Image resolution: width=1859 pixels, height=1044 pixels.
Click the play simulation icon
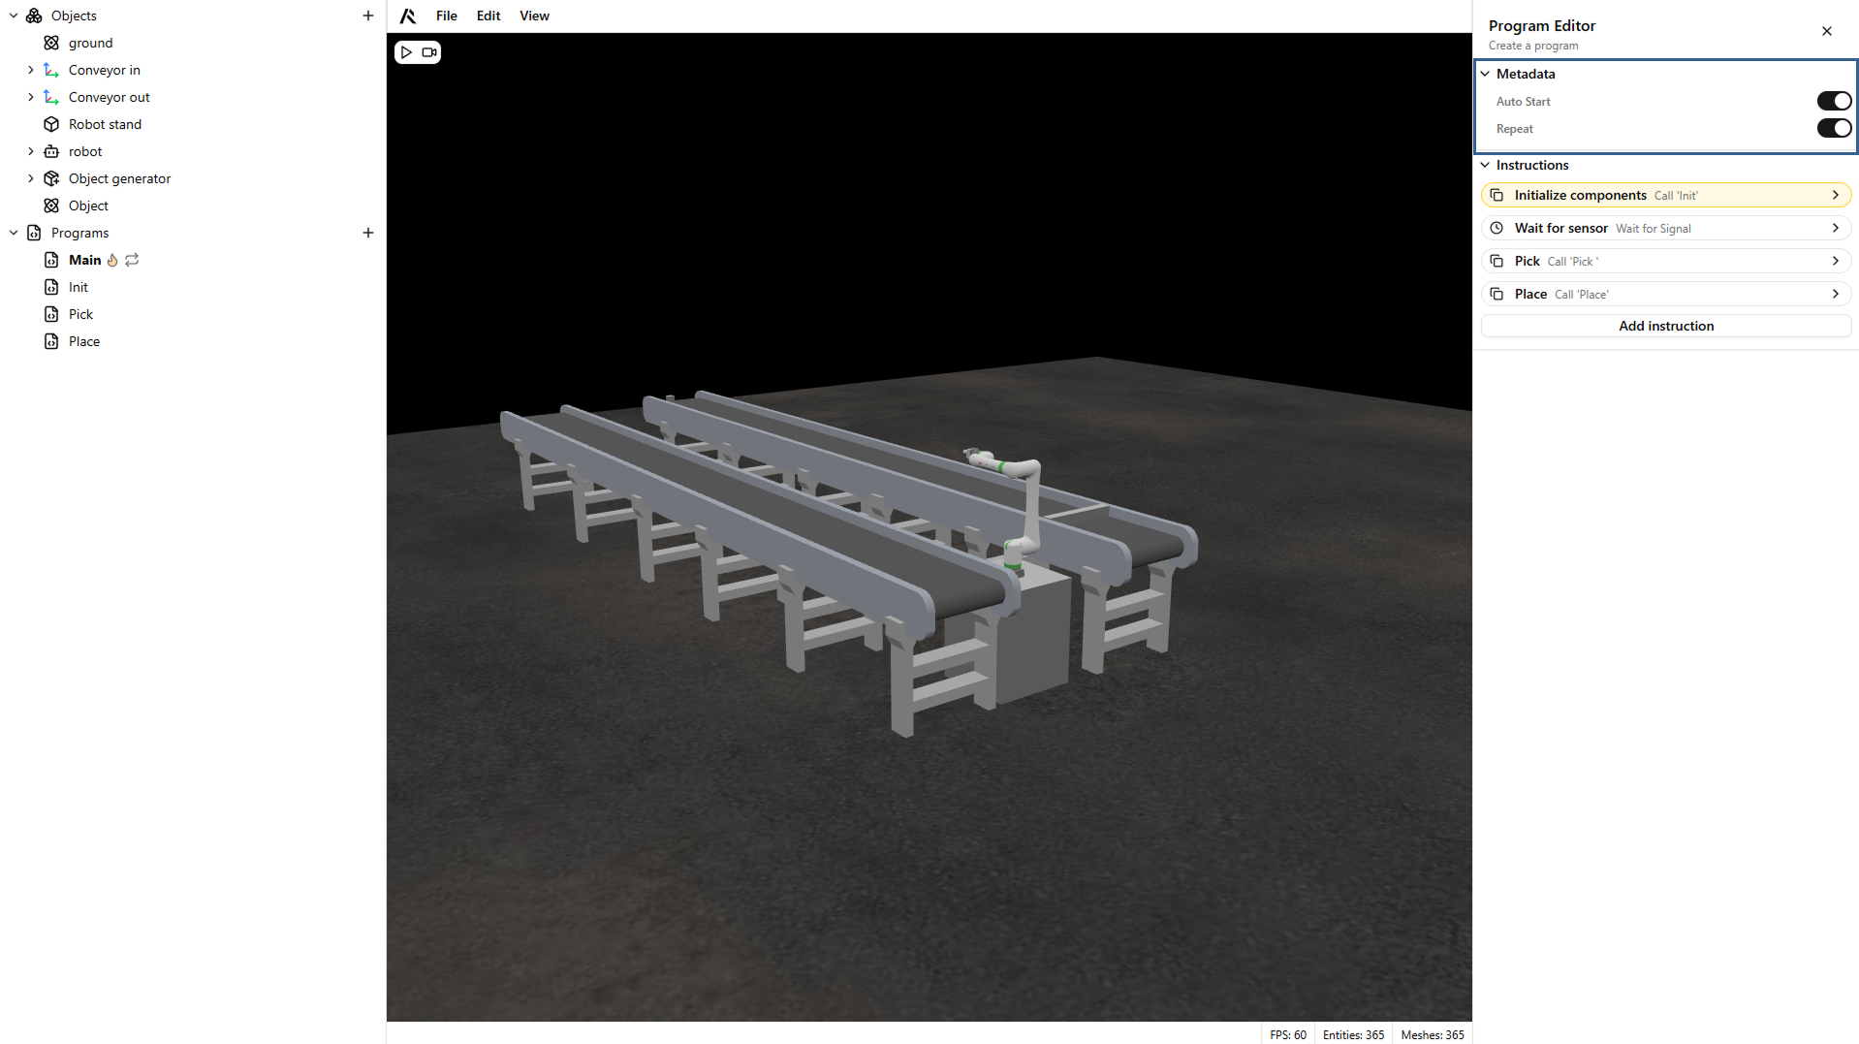406,52
